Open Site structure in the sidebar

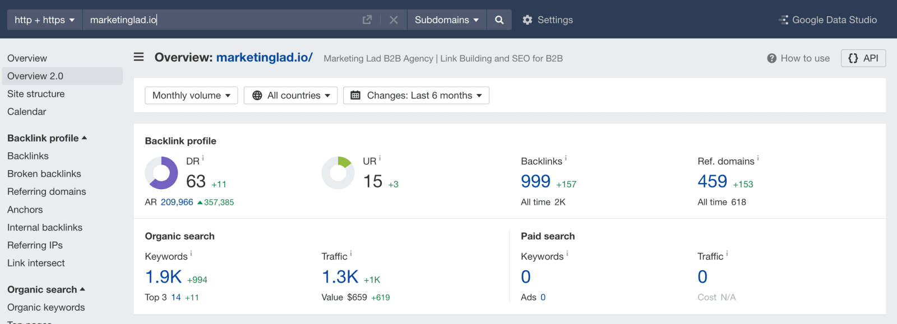point(36,94)
